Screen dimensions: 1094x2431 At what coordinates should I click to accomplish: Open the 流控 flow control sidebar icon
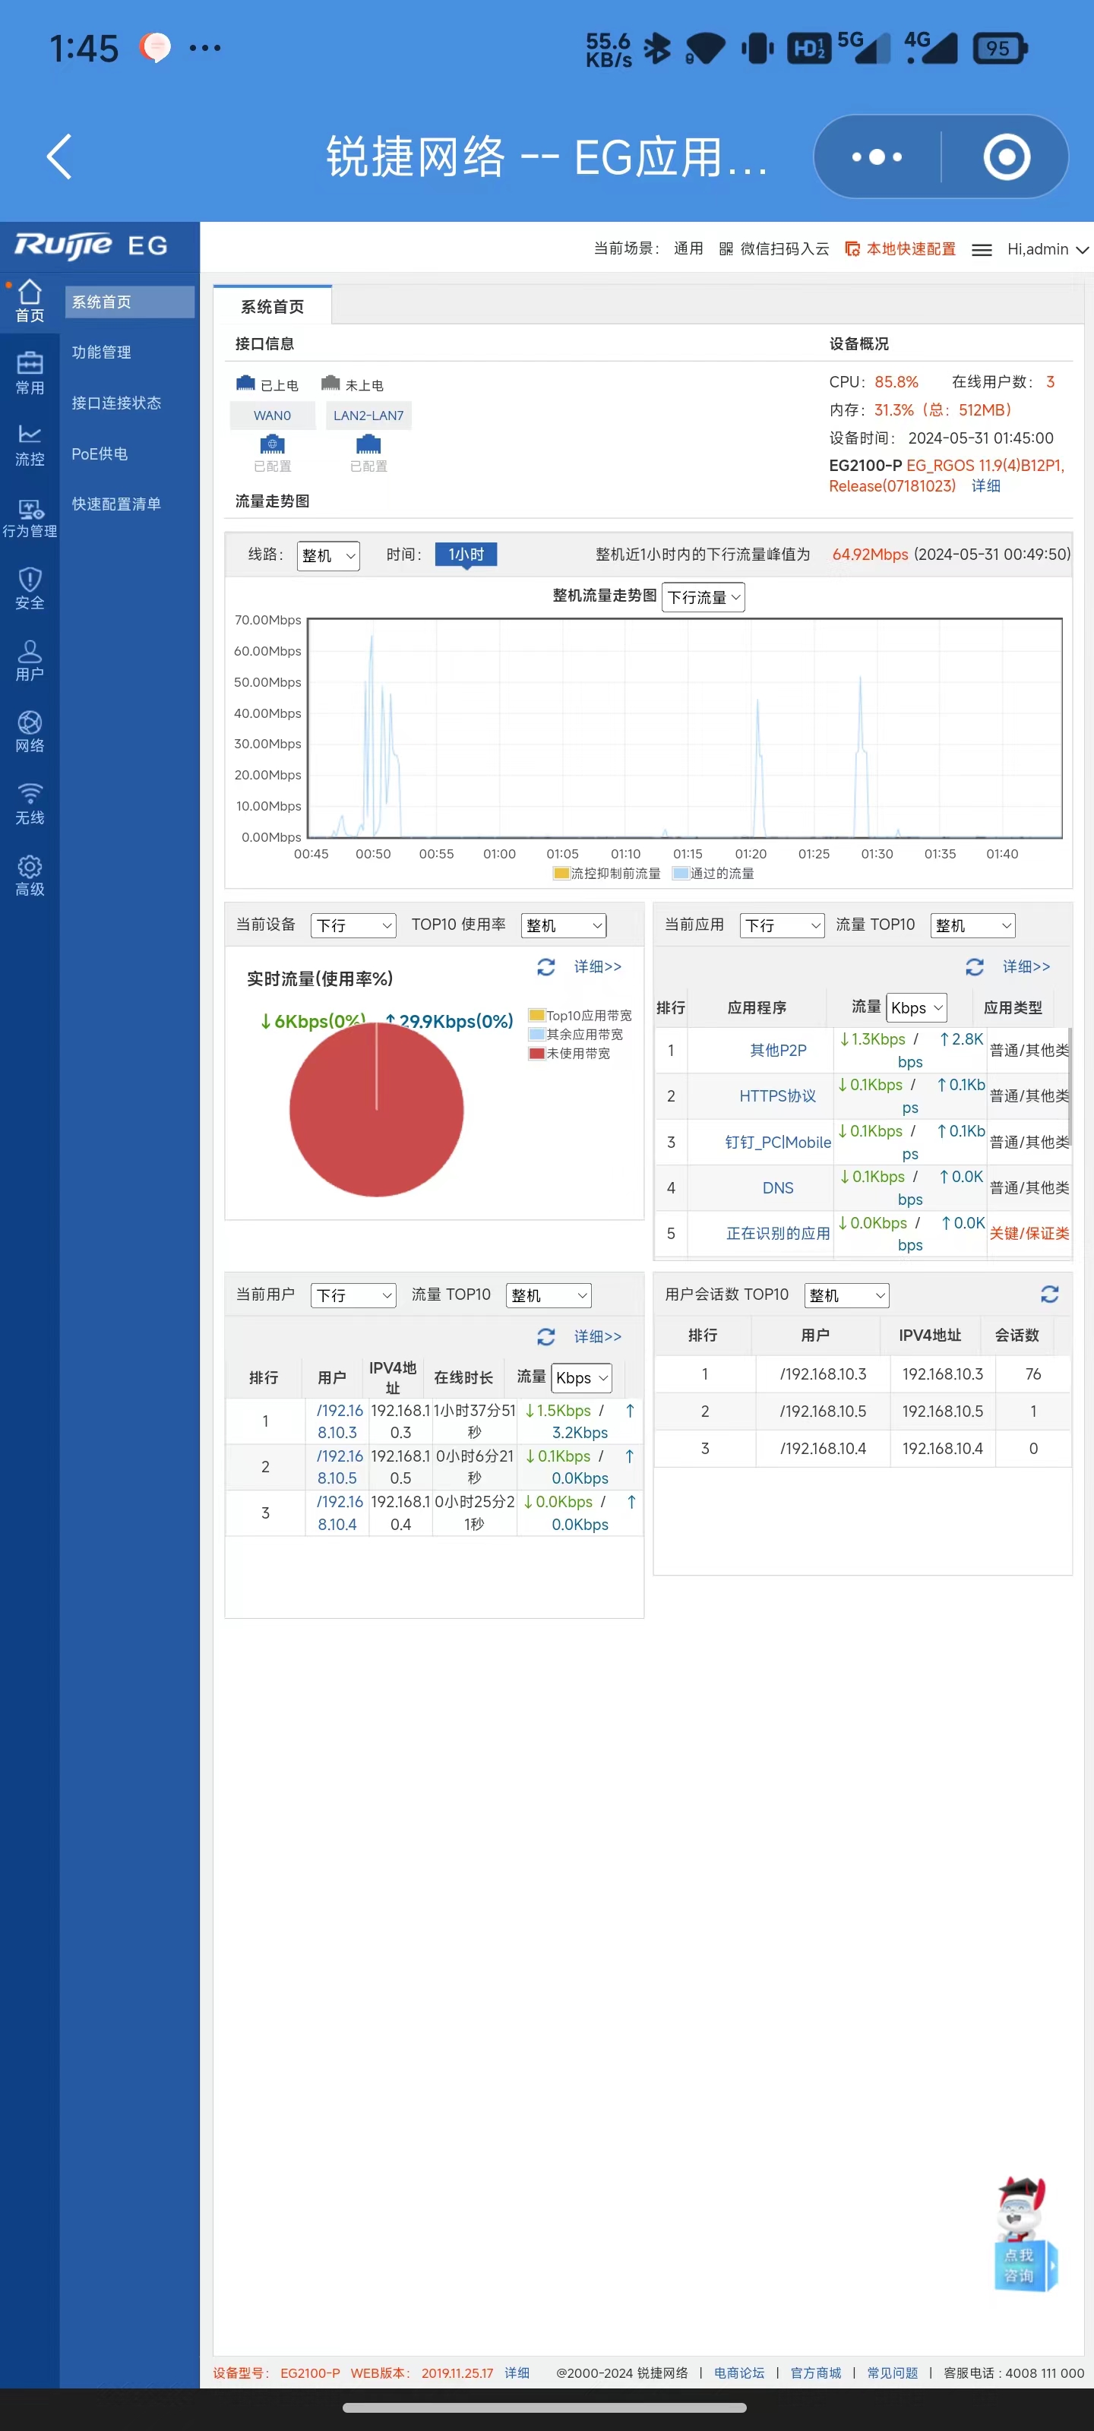(x=30, y=444)
